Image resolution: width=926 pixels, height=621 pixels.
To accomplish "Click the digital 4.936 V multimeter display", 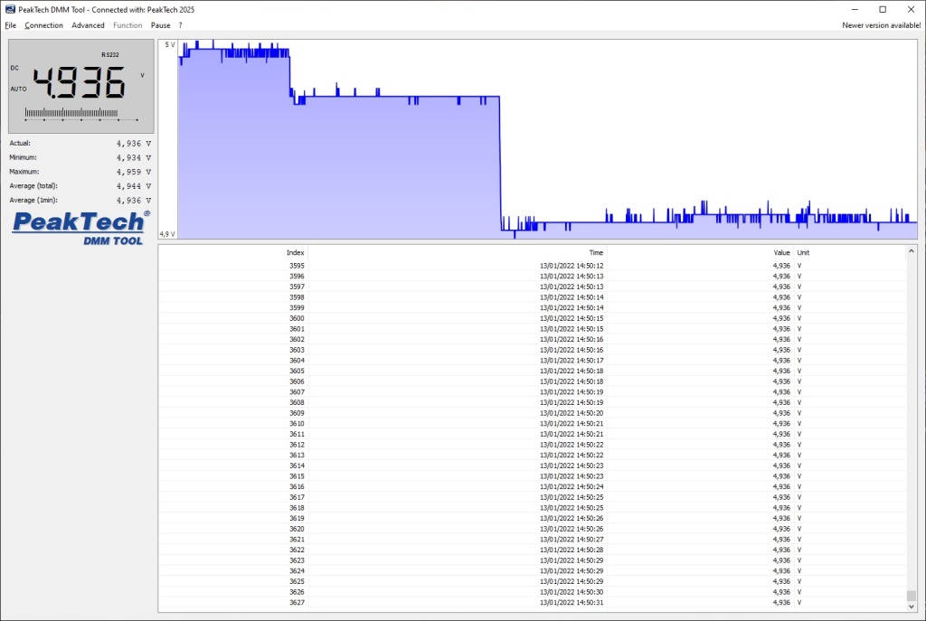I will pos(80,85).
